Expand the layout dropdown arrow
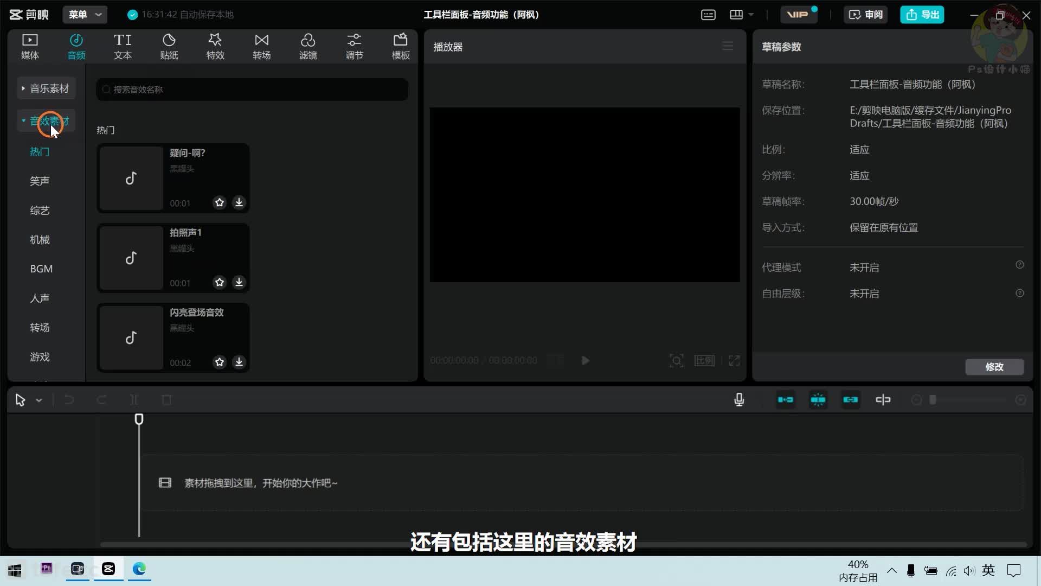Image resolution: width=1041 pixels, height=586 pixels. click(751, 15)
